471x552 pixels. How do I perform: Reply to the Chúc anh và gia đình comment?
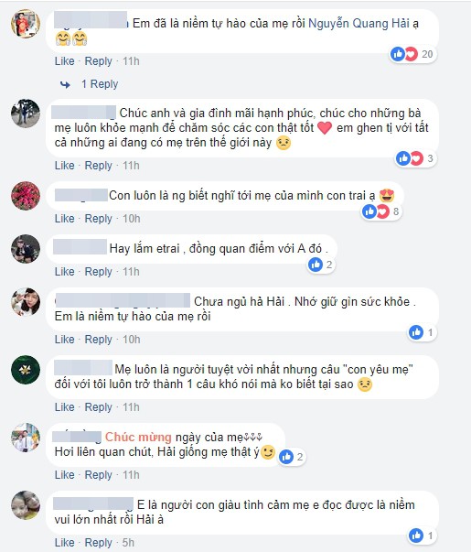click(98, 166)
